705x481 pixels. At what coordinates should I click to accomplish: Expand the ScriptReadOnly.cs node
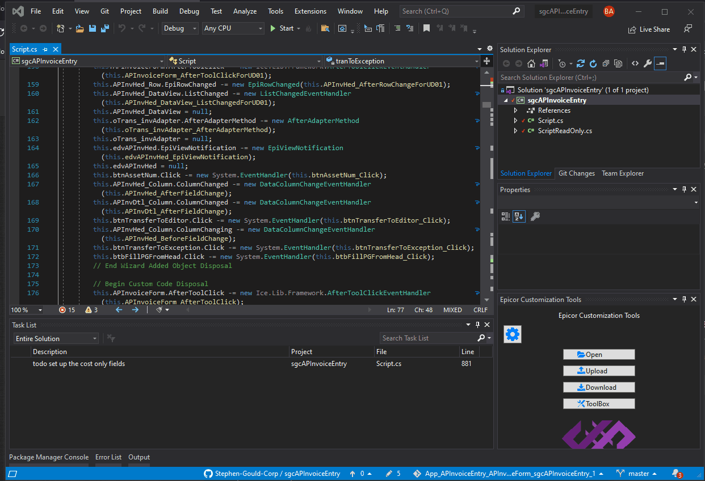515,131
